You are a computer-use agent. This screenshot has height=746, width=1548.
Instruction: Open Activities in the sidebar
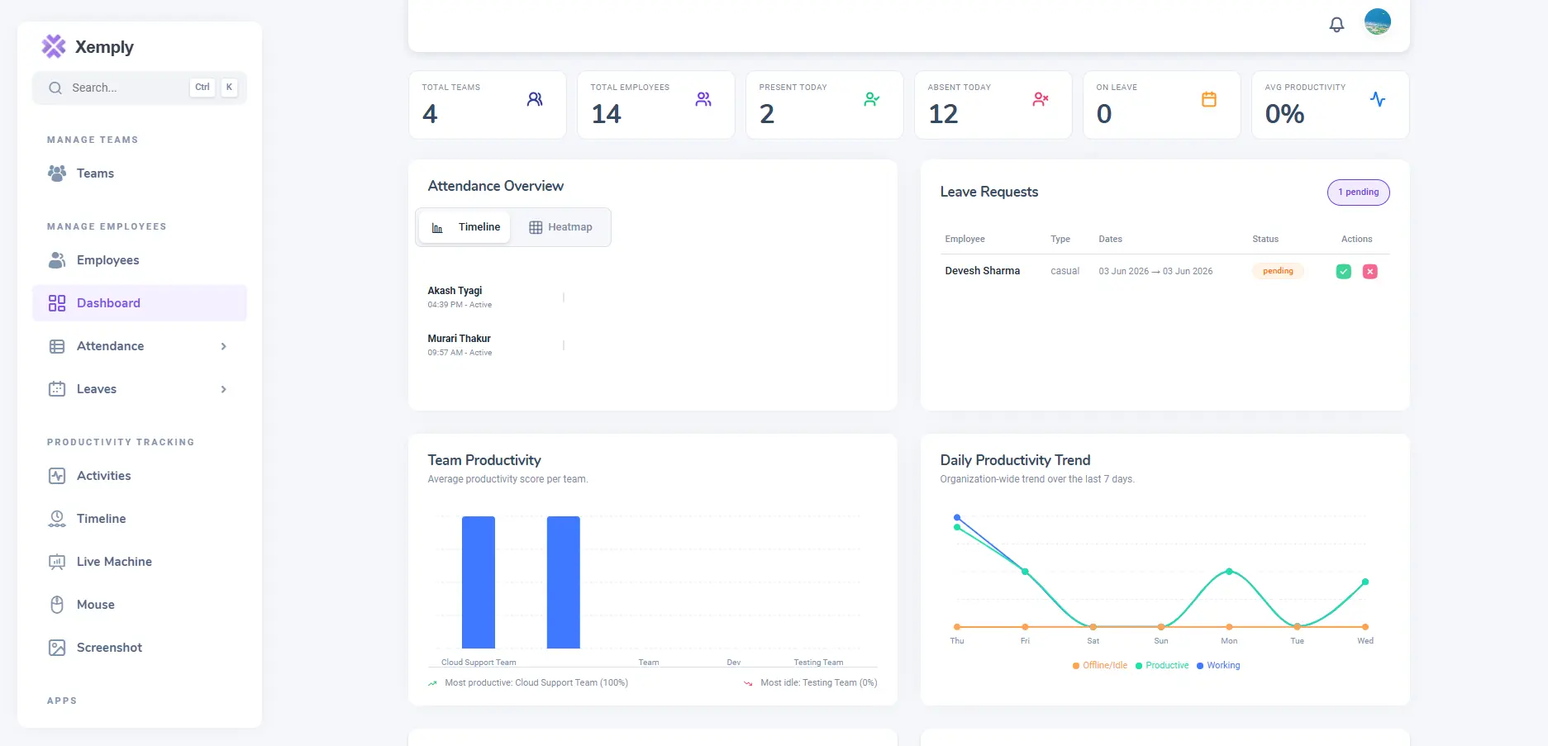click(140, 476)
